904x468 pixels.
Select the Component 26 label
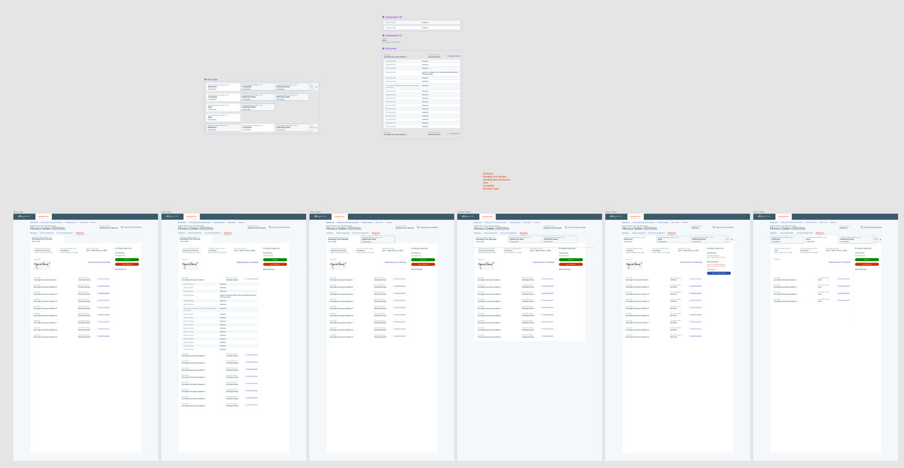tap(394, 17)
